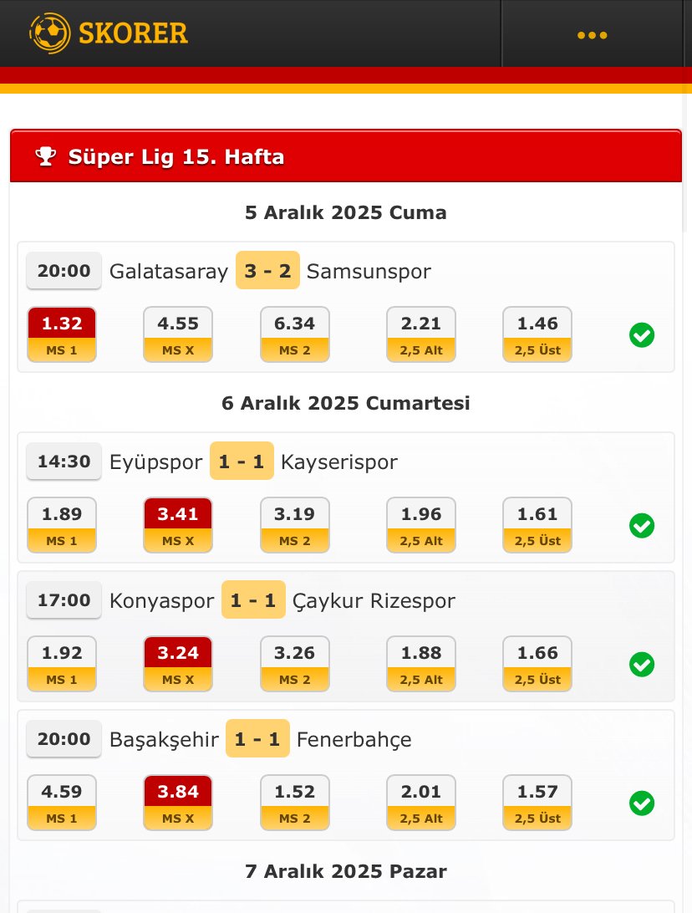Choose MS 2 odds 6.34 for Samsunspor
The width and height of the screenshot is (692, 913).
pyautogui.click(x=295, y=334)
